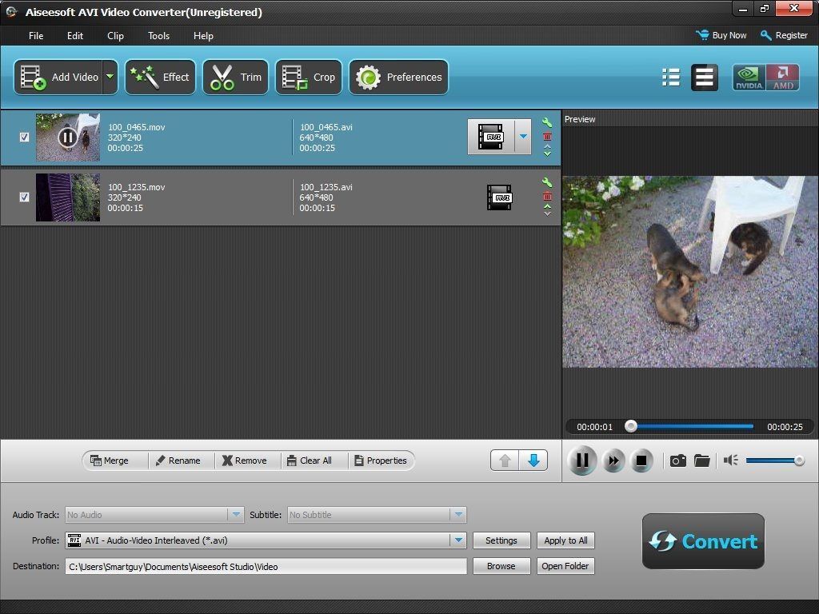Delete 100_0465.mov with the red trash icon
819x614 pixels.
(x=547, y=137)
